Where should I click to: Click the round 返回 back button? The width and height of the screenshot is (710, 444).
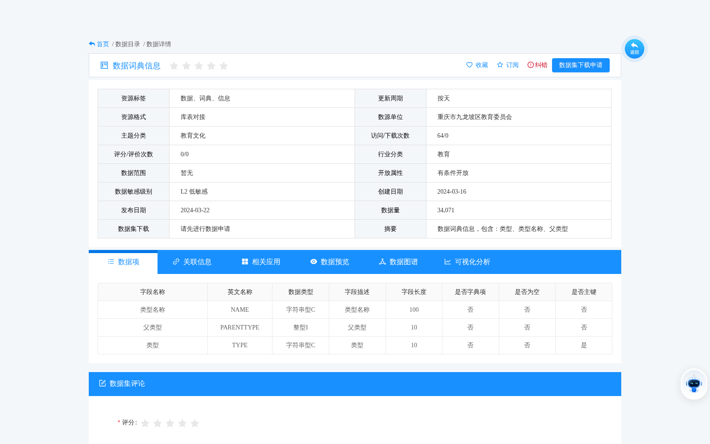pyautogui.click(x=634, y=49)
